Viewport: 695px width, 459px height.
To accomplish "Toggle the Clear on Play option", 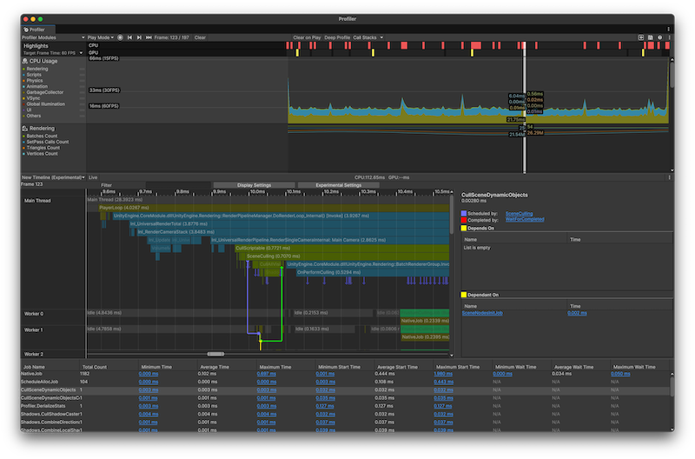I will (307, 38).
